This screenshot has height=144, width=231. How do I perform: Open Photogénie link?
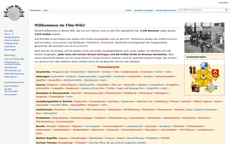(161, 93)
